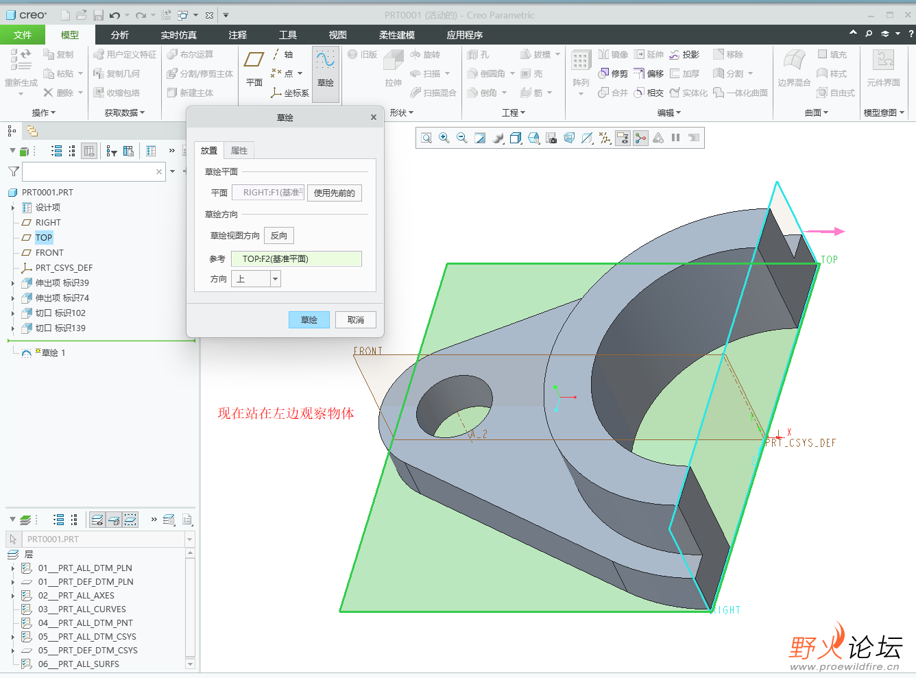Expand the 01__PRT_ALL_DTM_PLN layer

click(x=13, y=568)
